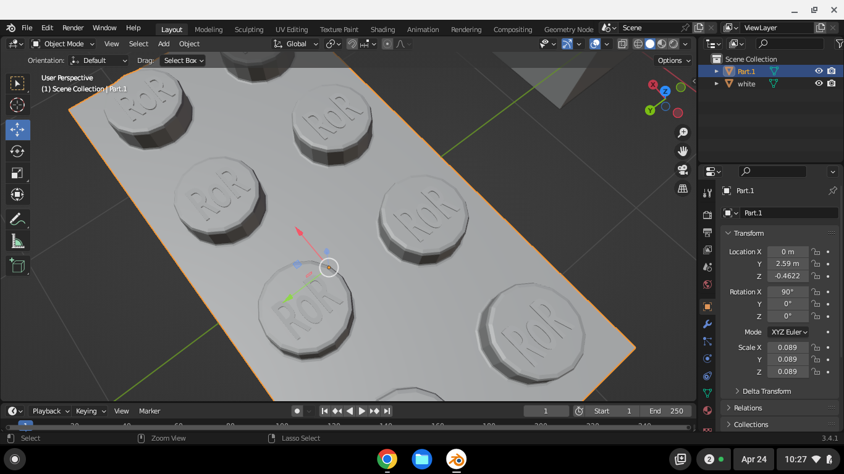Select the Move tool in toolbar
This screenshot has width=844, height=474.
coord(18,130)
